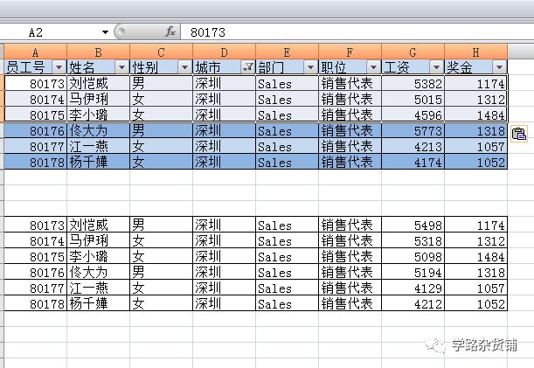Viewport: 534px width, 368px height.
Task: Open the Name Box dropdown arrow
Action: point(105,32)
